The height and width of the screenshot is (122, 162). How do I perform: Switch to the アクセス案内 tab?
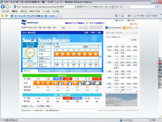62,71
